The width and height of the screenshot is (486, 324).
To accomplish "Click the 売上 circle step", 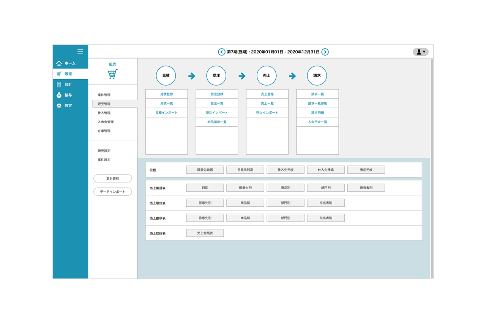I will click(x=267, y=76).
